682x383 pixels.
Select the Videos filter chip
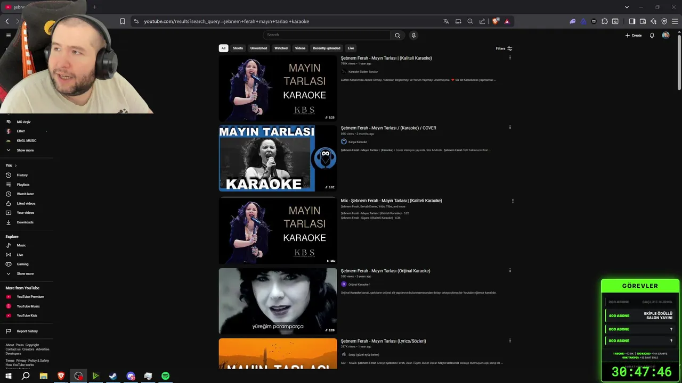(300, 48)
